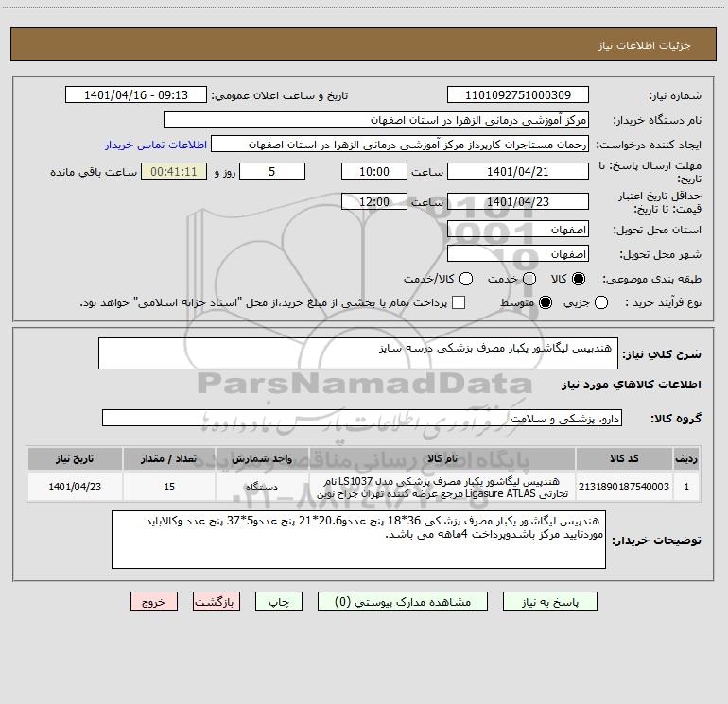The width and height of the screenshot is (728, 704).
Task: Click the ردیف column header
Action: pyautogui.click(x=686, y=459)
